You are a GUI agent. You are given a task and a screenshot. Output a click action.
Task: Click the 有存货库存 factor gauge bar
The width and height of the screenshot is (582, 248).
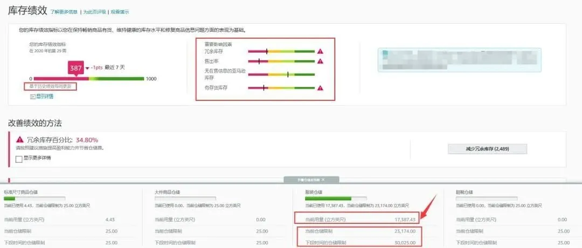pos(281,88)
